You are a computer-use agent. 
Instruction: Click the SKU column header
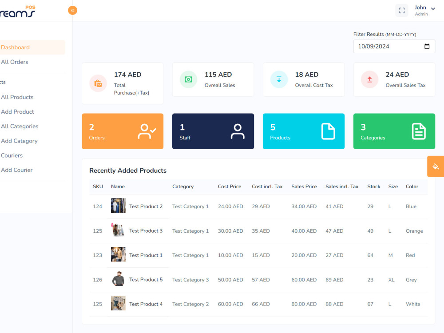(x=98, y=186)
